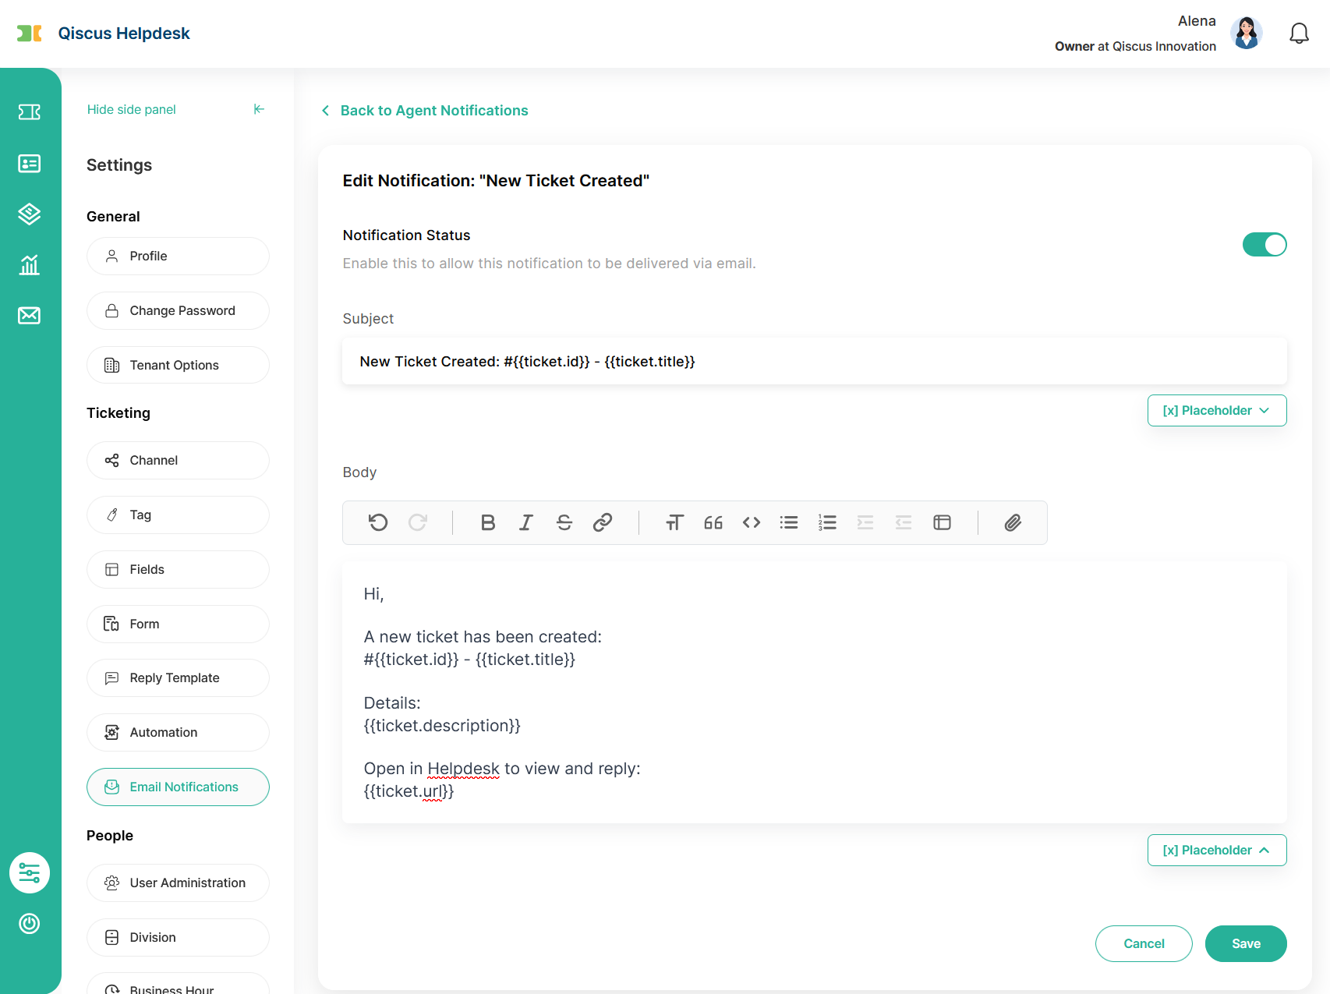Screen dimensions: 1330x994
Task: Click into the Subject input field
Action: click(814, 362)
